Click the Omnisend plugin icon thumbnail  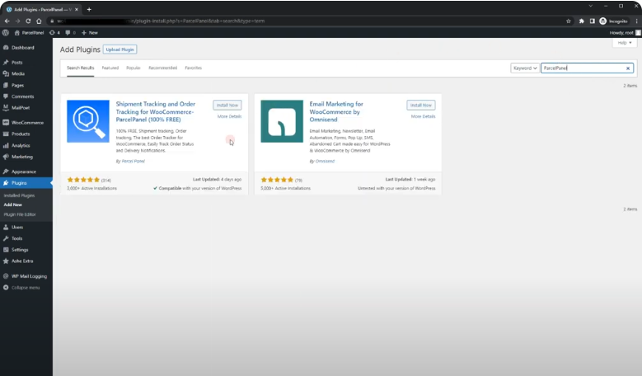282,121
